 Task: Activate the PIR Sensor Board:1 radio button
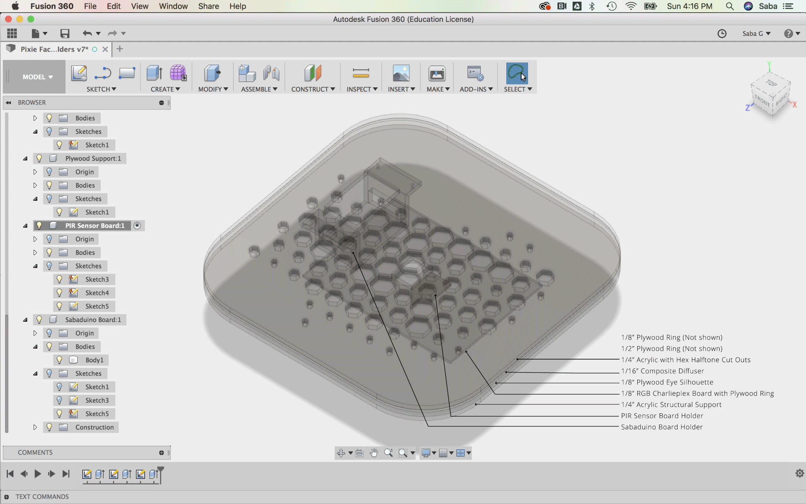[x=137, y=226]
